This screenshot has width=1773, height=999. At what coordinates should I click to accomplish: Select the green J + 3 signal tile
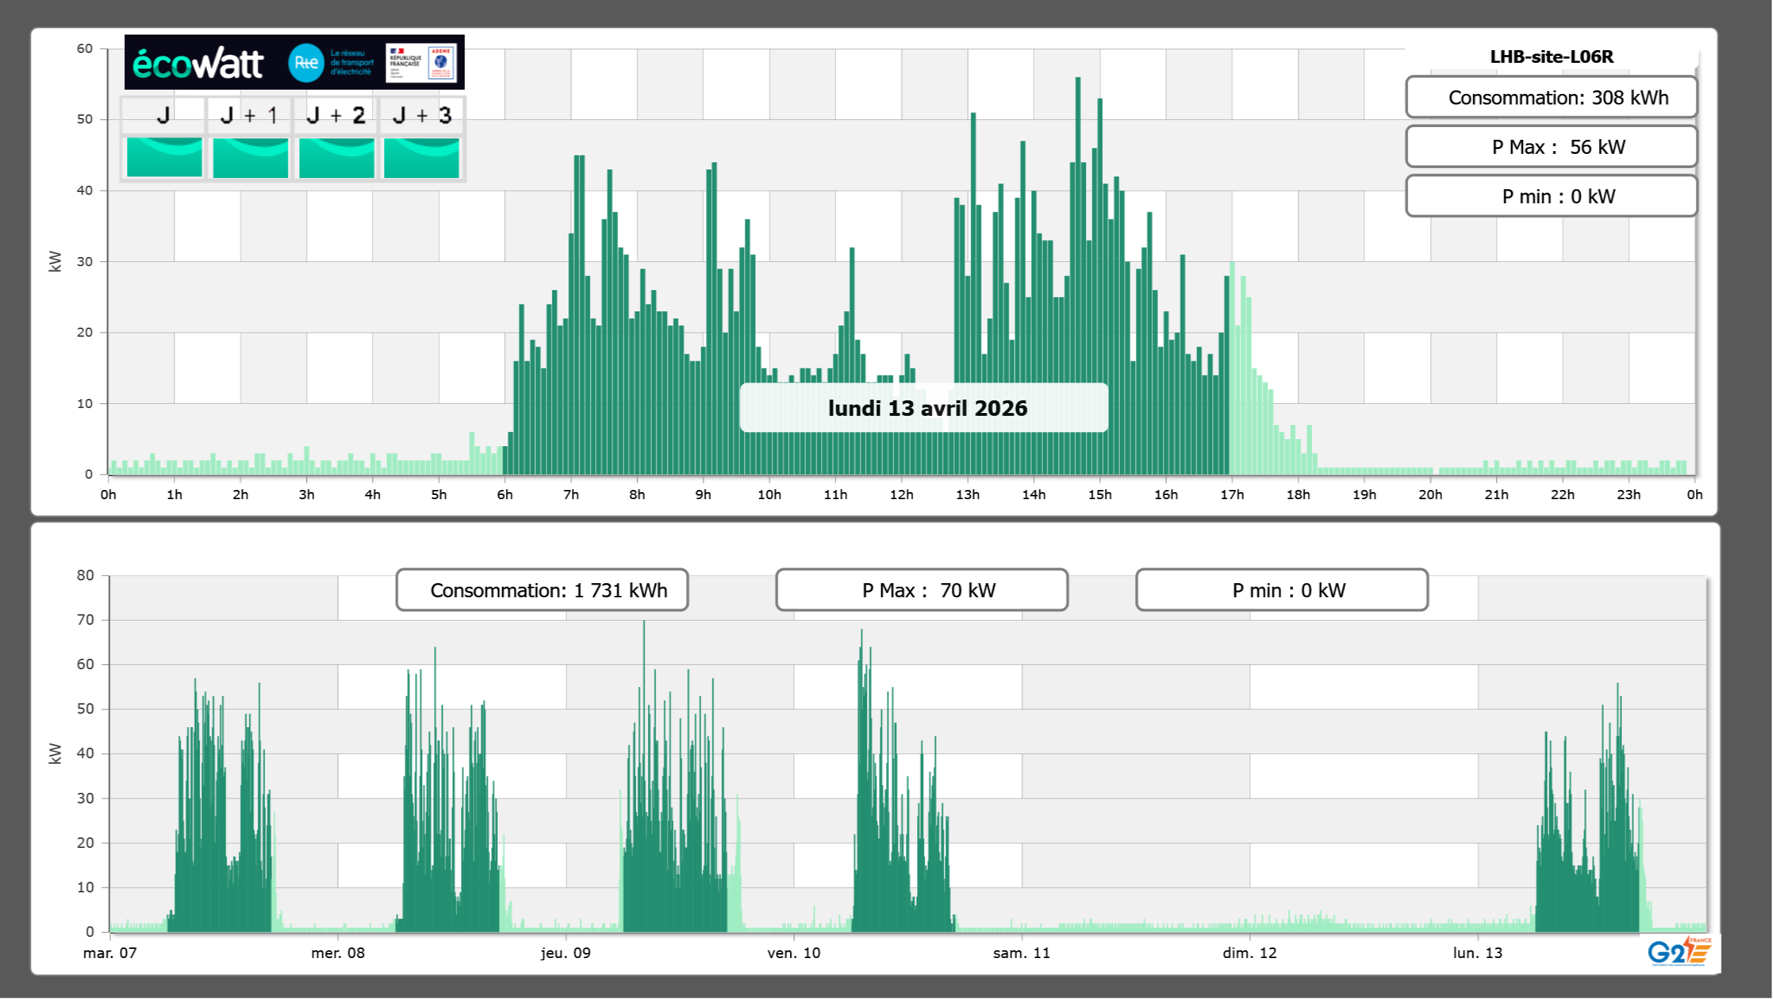[x=422, y=157]
